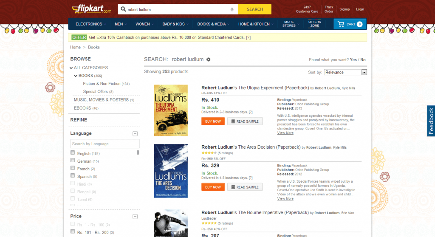Go to Home breadcrumb

(x=75, y=47)
